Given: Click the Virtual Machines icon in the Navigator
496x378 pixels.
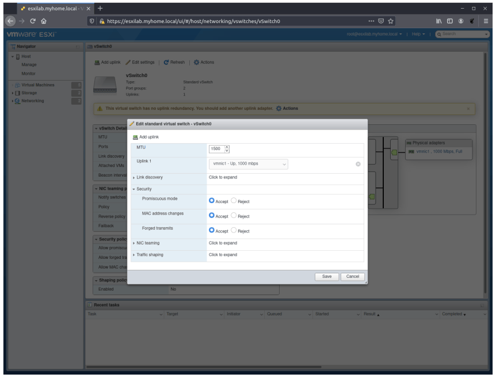Looking at the screenshot, I should (x=17, y=85).
